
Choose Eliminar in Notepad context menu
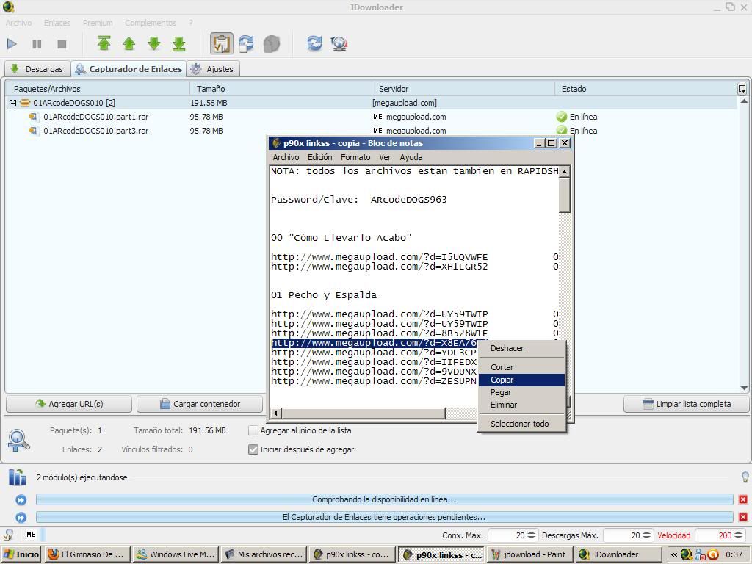pos(522,405)
